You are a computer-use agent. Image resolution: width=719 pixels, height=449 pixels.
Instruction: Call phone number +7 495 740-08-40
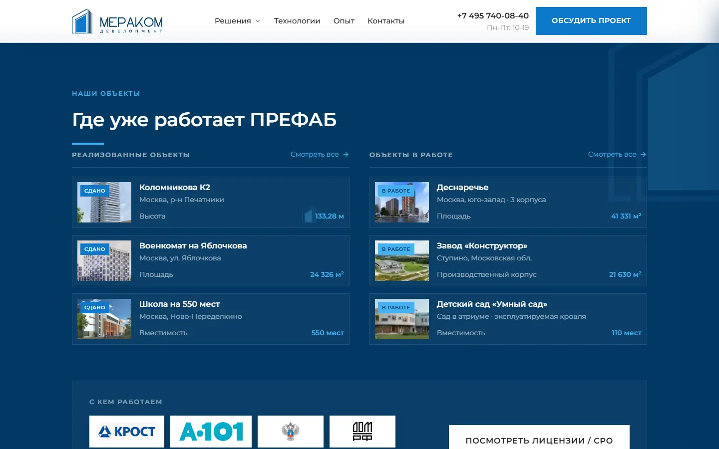click(x=493, y=15)
